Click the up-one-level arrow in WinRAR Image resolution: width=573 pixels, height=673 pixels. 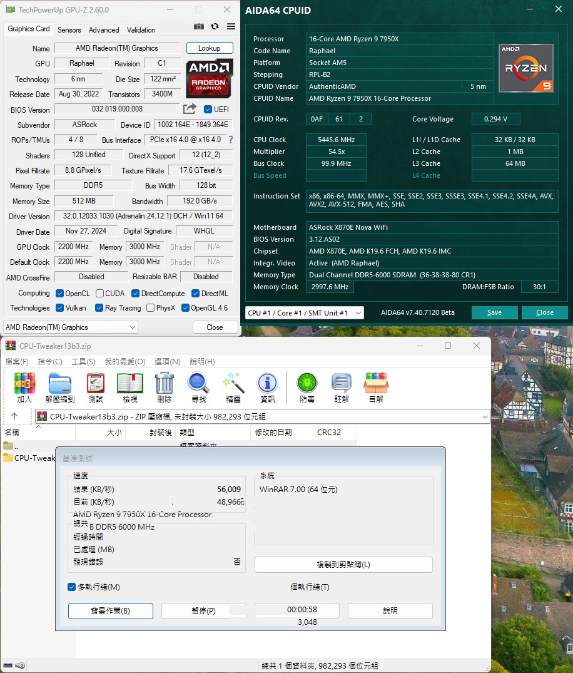(x=14, y=416)
